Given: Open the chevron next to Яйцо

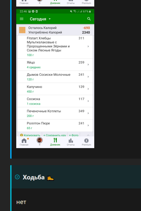Looking at the screenshot, I should point(88,65).
